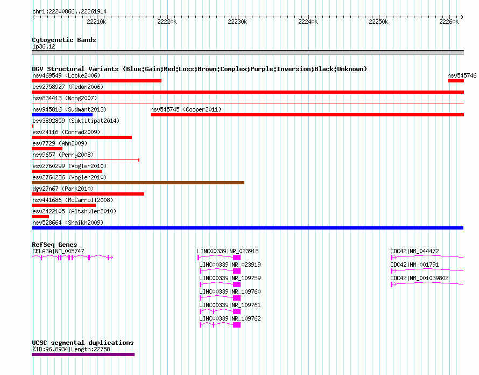The height and width of the screenshot is (375, 479).
Task: Select CDC42|NM_001039802 transcript label
Action: pyautogui.click(x=419, y=278)
